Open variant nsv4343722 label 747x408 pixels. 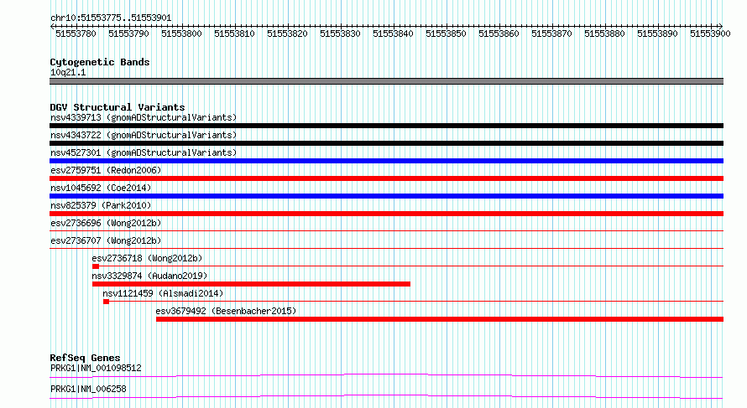point(144,135)
